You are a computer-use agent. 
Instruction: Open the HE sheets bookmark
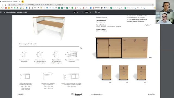coord(68,8)
